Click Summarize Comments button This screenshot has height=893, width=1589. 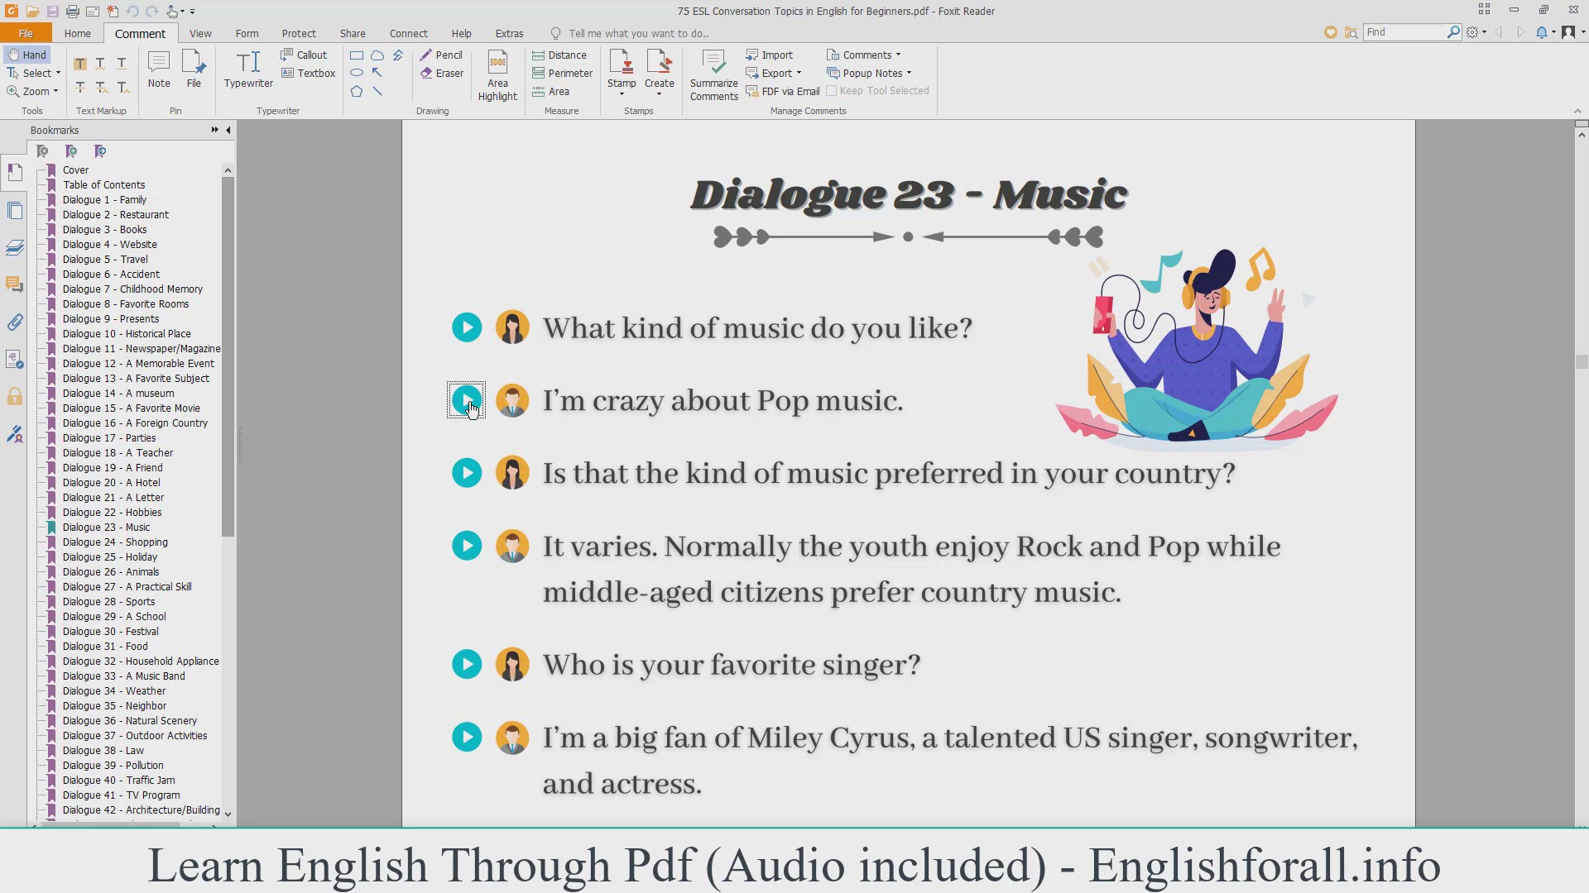click(x=713, y=75)
